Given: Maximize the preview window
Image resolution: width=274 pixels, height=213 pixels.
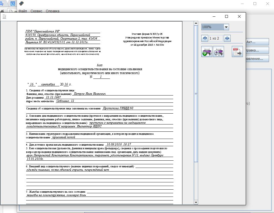Looking at the screenshot, I should coord(227,16).
